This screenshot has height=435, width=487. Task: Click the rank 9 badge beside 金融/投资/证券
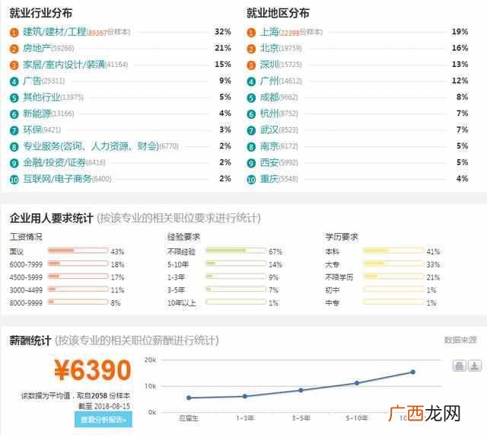click(14, 163)
